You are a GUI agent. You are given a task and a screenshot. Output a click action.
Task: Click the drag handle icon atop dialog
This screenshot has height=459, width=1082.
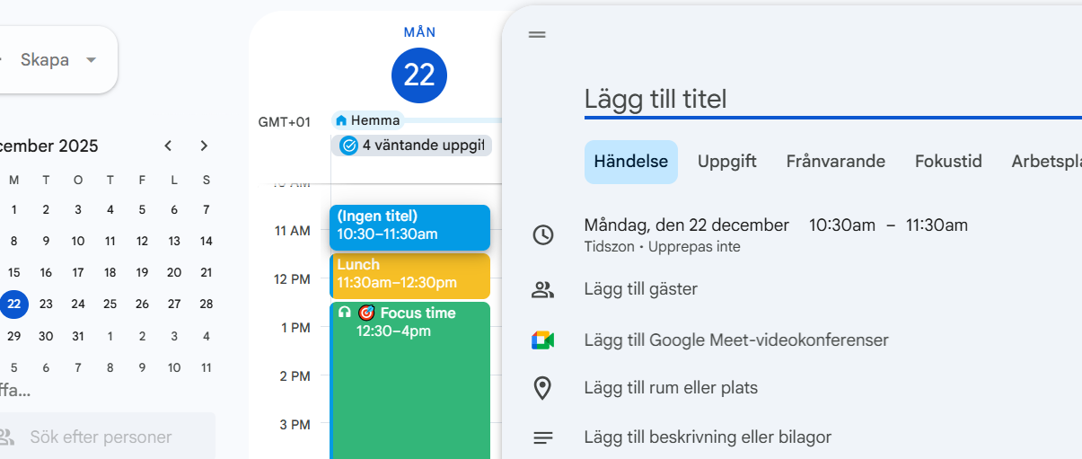[537, 35]
